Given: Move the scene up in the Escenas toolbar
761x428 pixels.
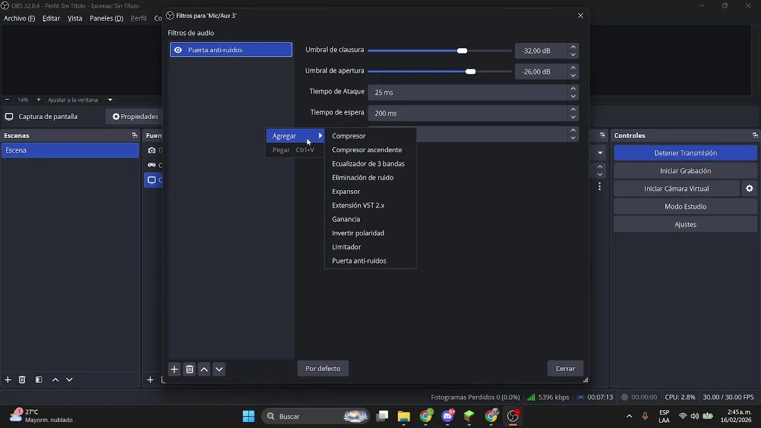Looking at the screenshot, I should pyautogui.click(x=55, y=380).
